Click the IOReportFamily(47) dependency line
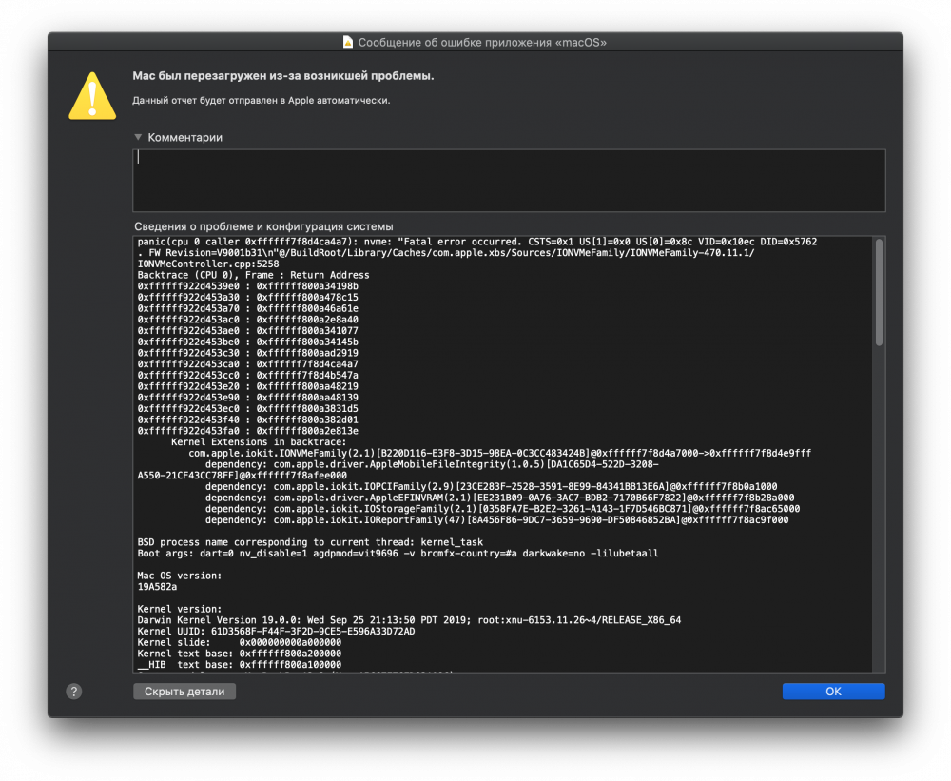This screenshot has height=781, width=951. coord(496,520)
